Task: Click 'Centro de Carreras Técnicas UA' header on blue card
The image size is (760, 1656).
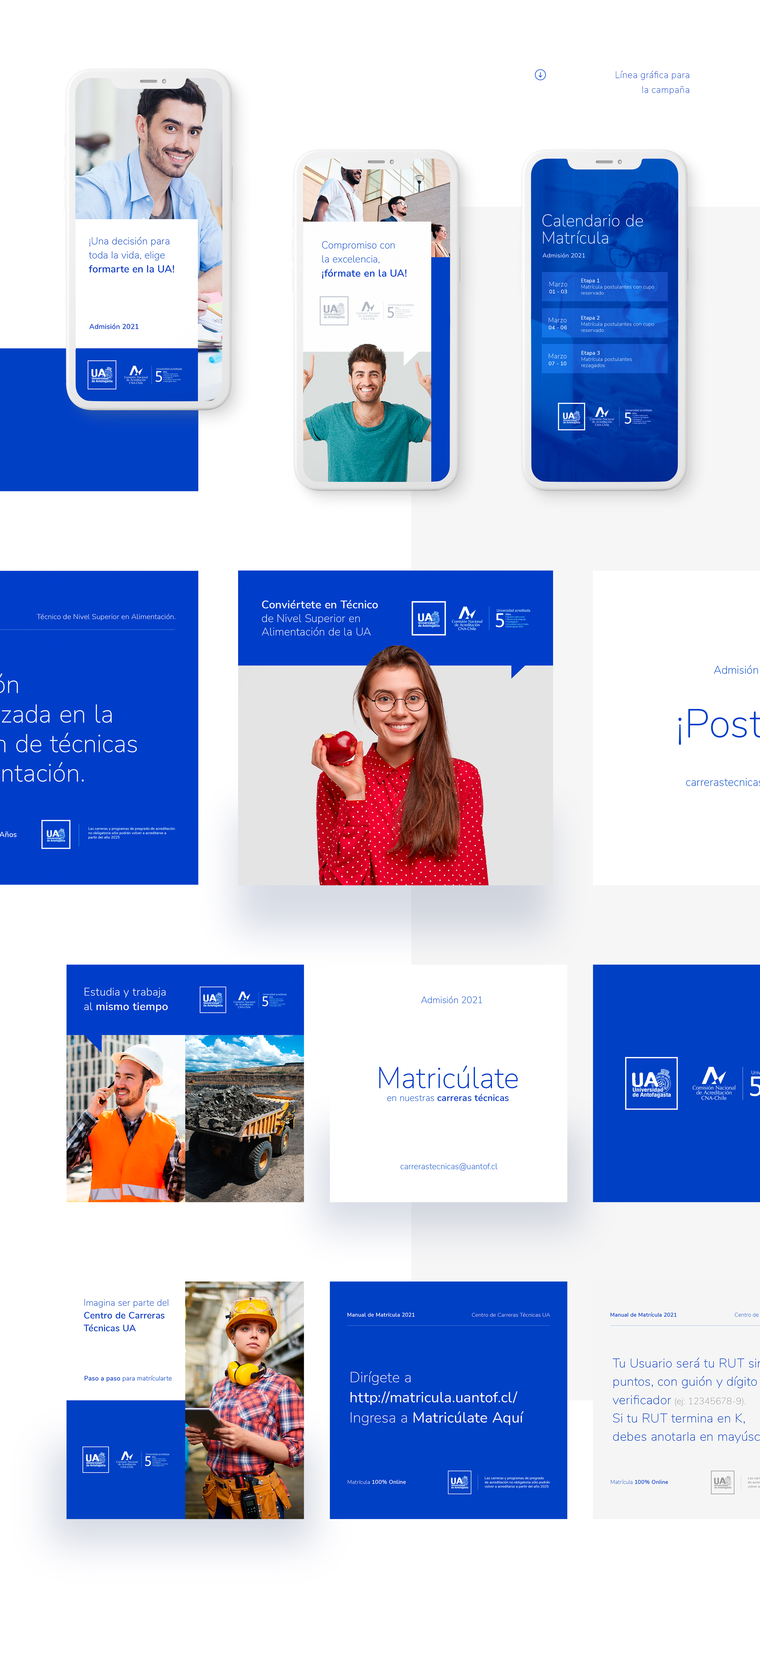Action: pyautogui.click(x=511, y=1315)
